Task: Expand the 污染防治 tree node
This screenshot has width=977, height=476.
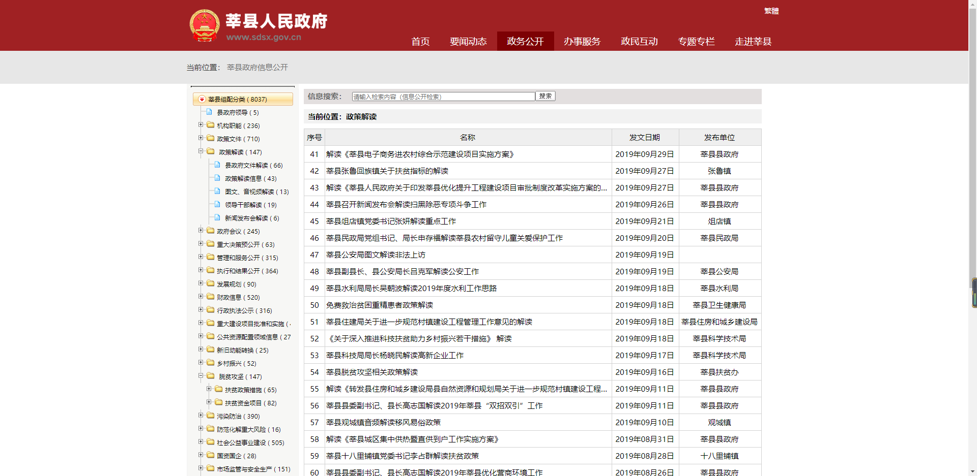Action: (200, 415)
